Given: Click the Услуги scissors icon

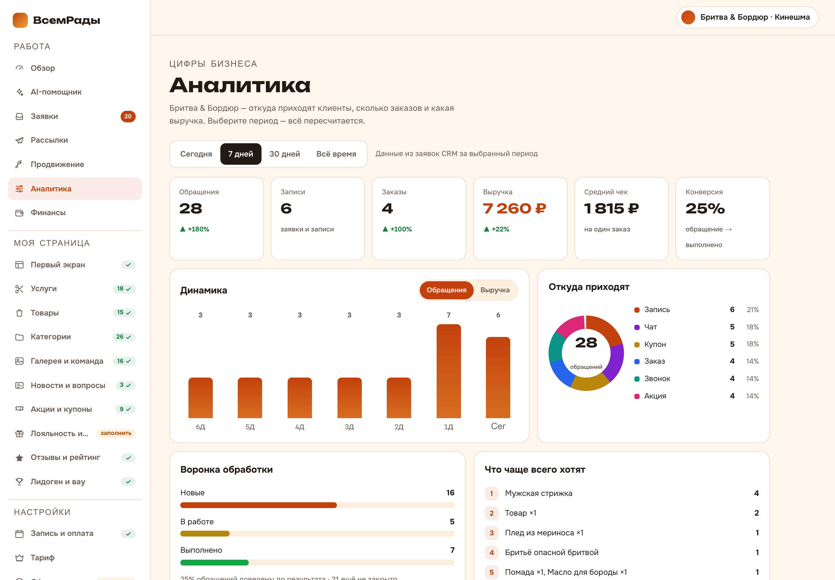Looking at the screenshot, I should point(20,289).
